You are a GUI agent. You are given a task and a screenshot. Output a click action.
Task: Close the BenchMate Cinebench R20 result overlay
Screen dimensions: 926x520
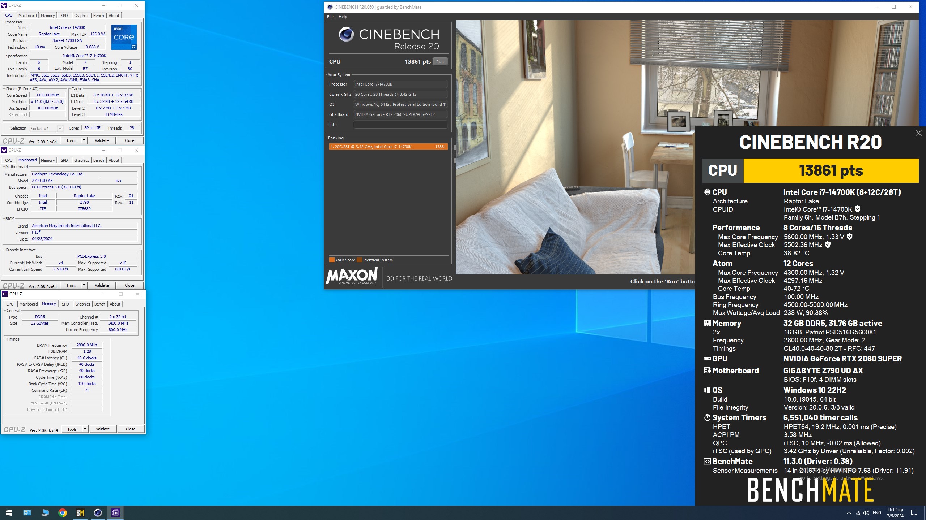point(918,133)
